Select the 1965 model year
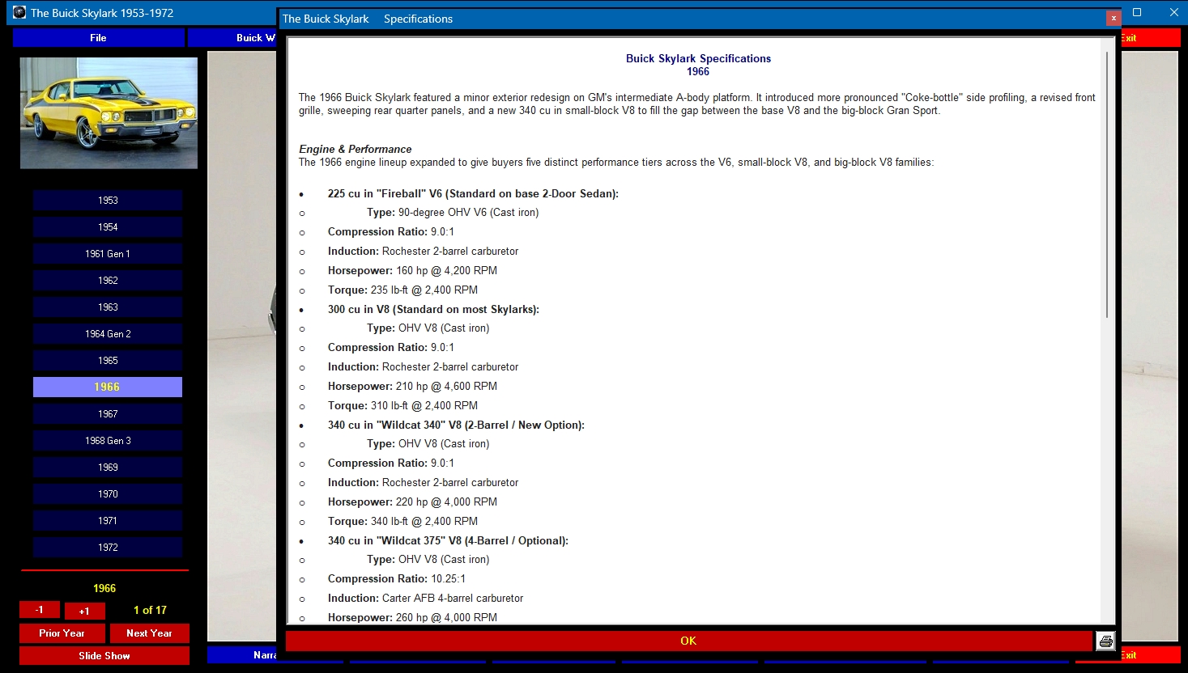The image size is (1188, 673). 108,361
